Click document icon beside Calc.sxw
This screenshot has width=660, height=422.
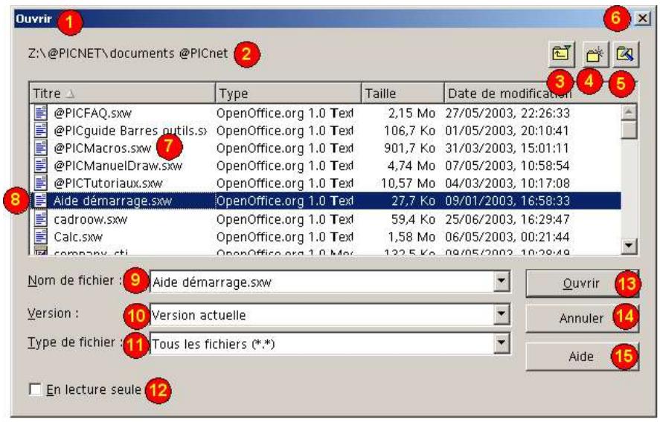pyautogui.click(x=40, y=237)
